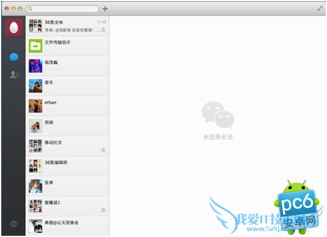
Task: Click the message preview under 36氪全体
Action: pos(72,30)
